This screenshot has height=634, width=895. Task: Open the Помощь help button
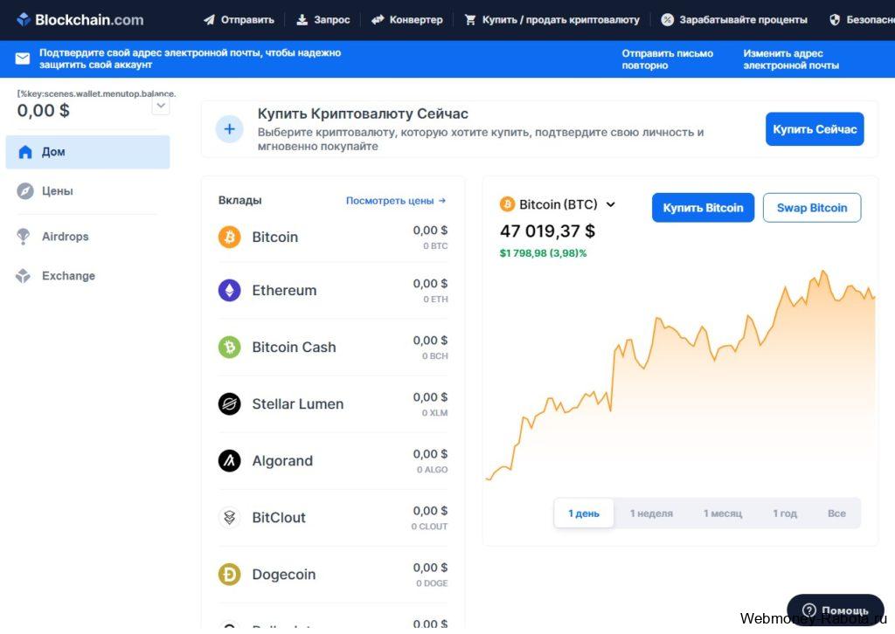[x=835, y=610]
